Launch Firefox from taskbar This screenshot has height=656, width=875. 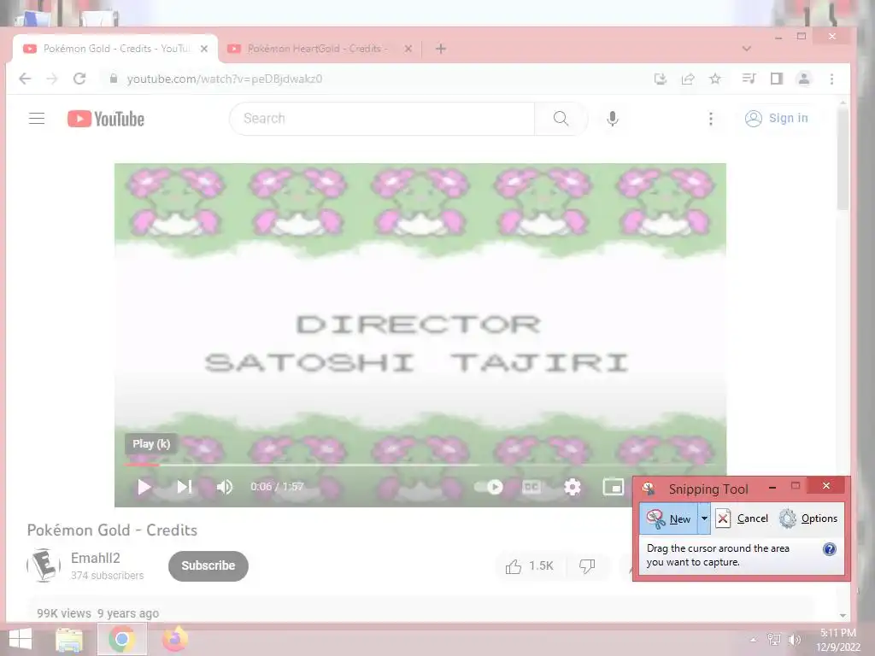[x=174, y=639]
